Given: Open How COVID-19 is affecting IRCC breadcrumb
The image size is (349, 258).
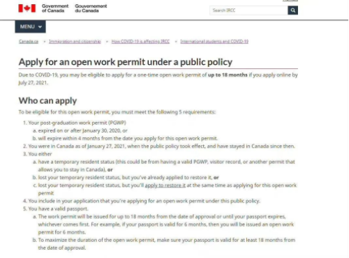Looking at the screenshot, I should 140,41.
